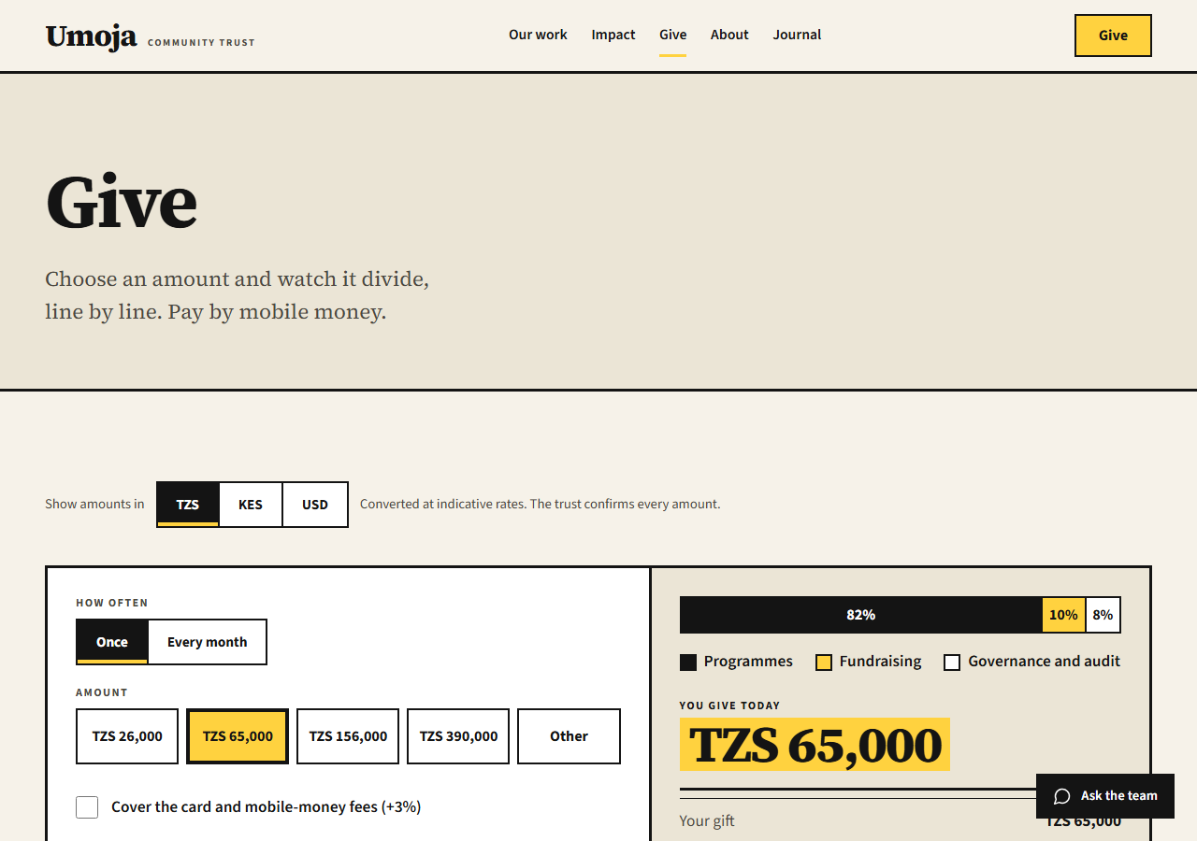Tick the cover card and mobile-money fees checkbox

click(87, 807)
